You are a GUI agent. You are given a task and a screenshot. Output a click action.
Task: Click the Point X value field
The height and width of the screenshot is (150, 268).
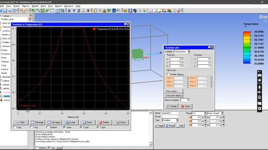click(x=177, y=59)
